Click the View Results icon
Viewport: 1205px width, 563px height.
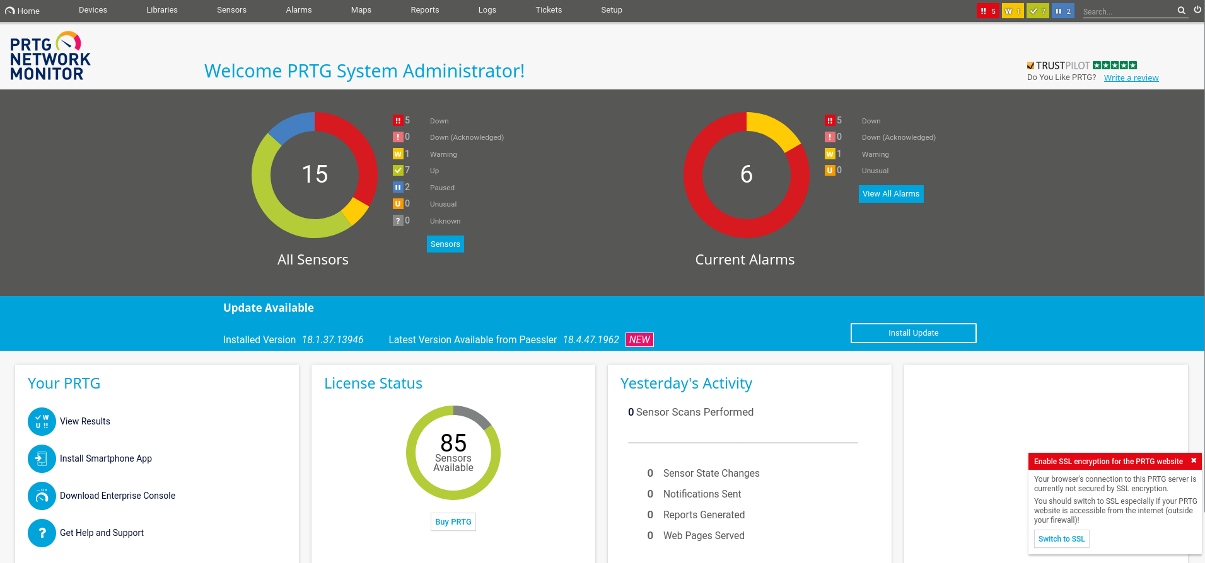pos(42,421)
